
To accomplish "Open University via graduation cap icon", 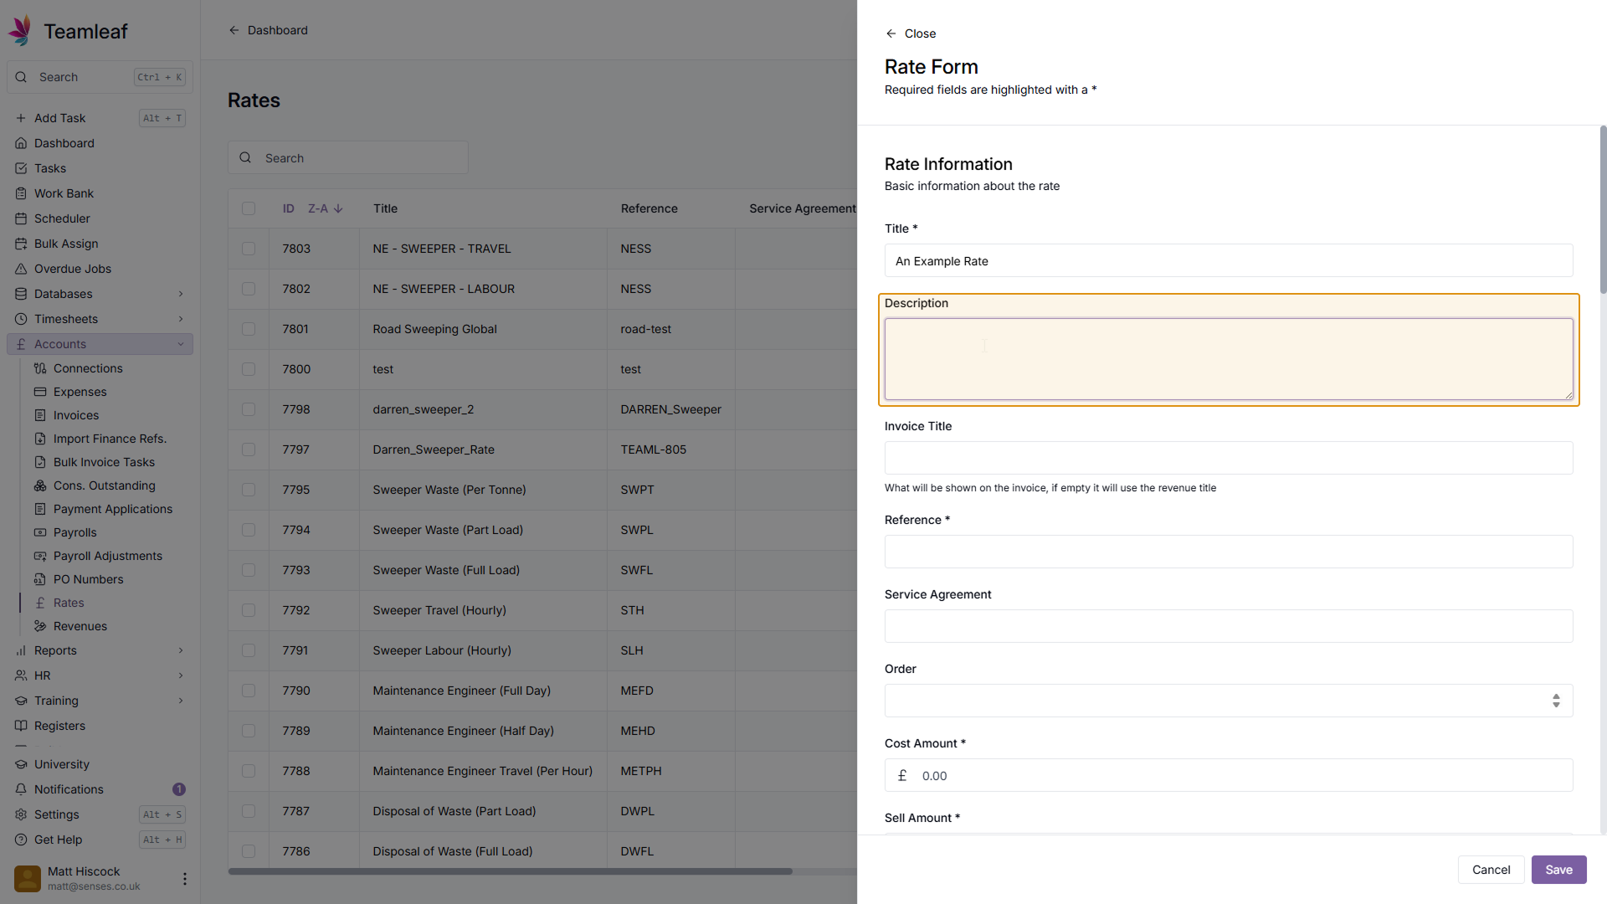I will [x=21, y=764].
